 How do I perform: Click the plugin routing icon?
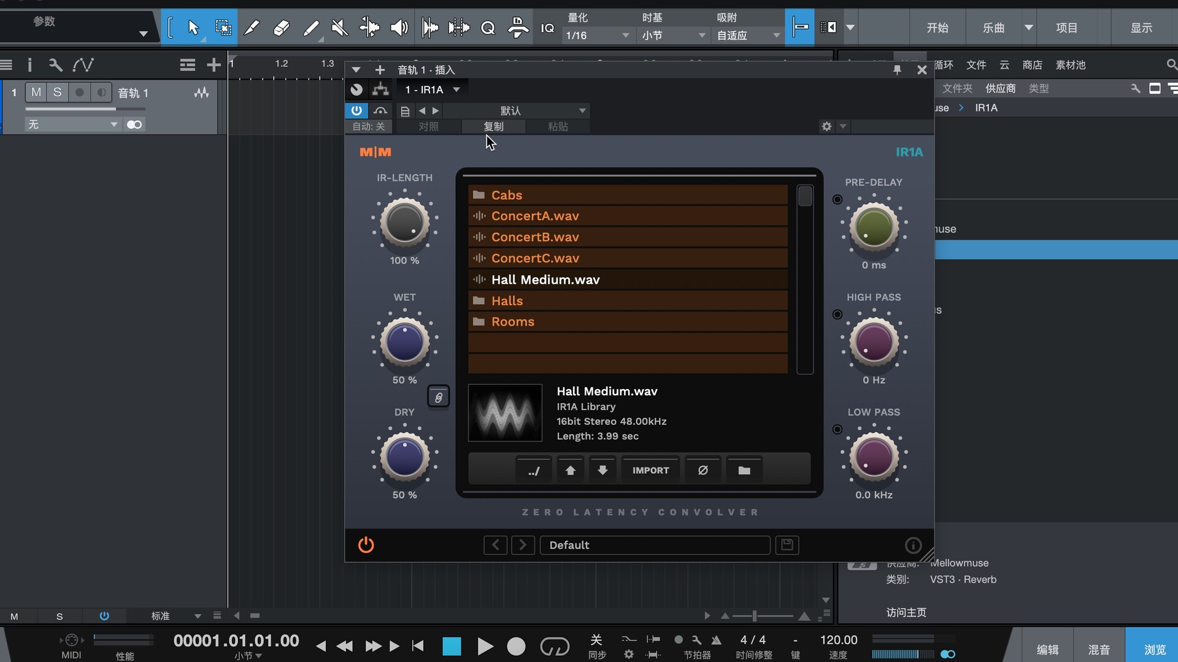pos(380,89)
